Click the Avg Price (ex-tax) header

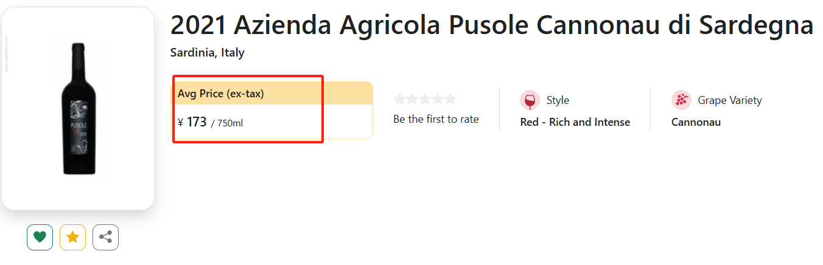(x=220, y=94)
